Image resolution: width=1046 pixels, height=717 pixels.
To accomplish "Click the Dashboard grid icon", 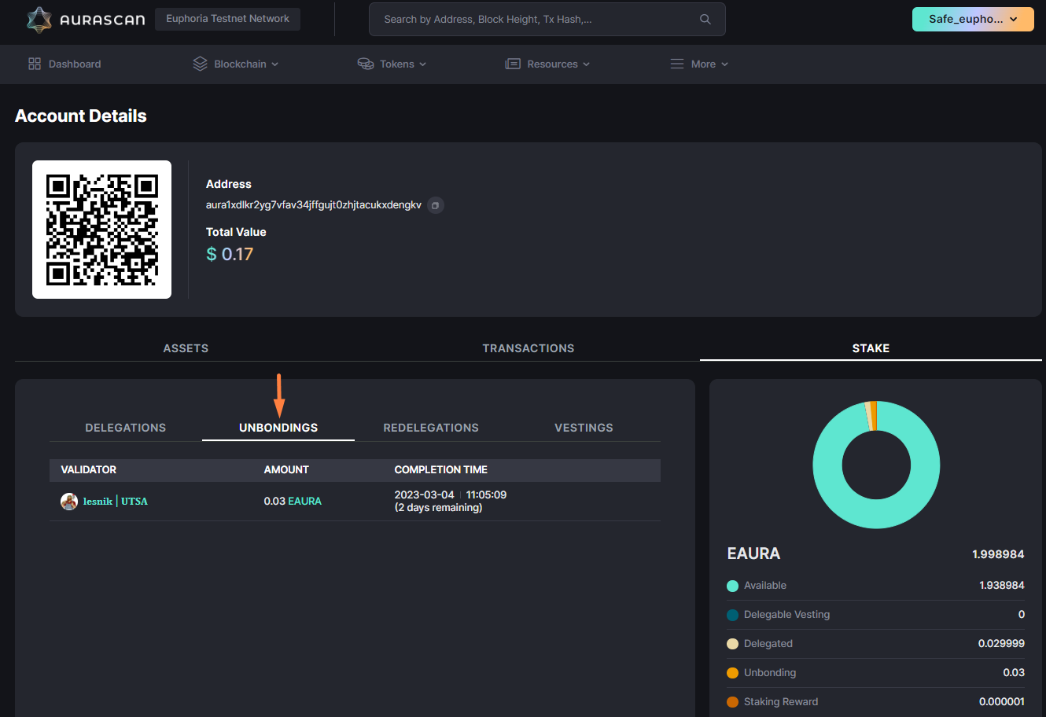I will pos(35,64).
